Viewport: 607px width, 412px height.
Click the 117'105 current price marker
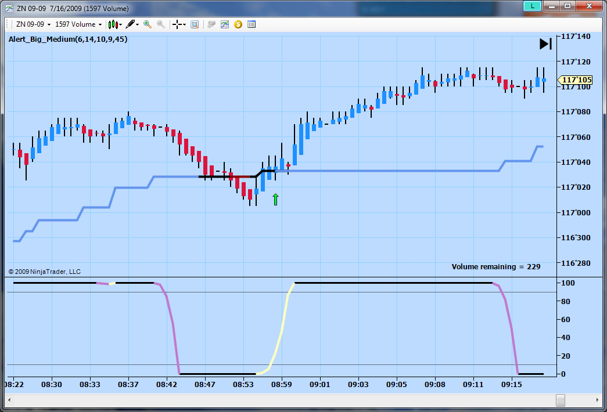point(575,79)
